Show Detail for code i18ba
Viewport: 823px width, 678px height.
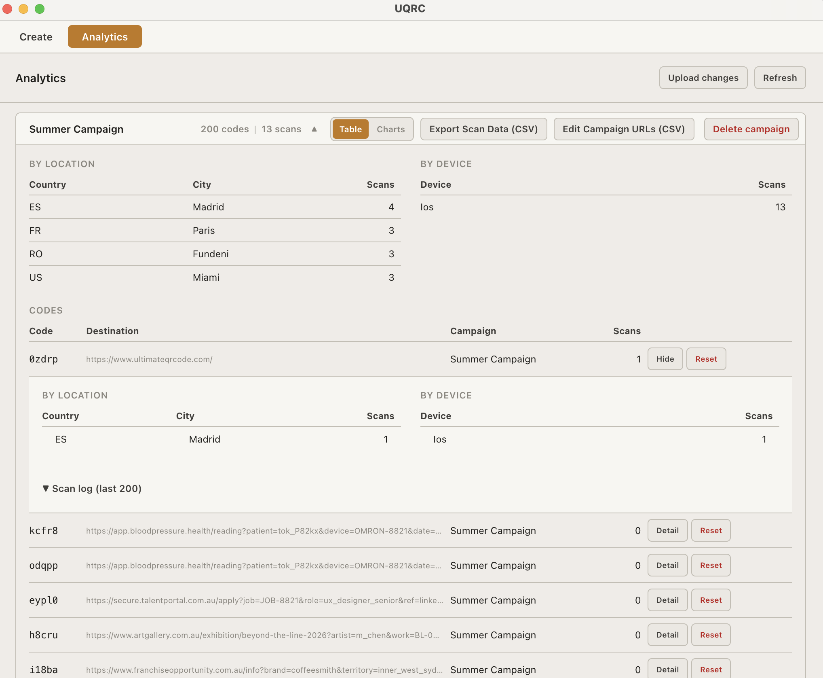pos(667,670)
